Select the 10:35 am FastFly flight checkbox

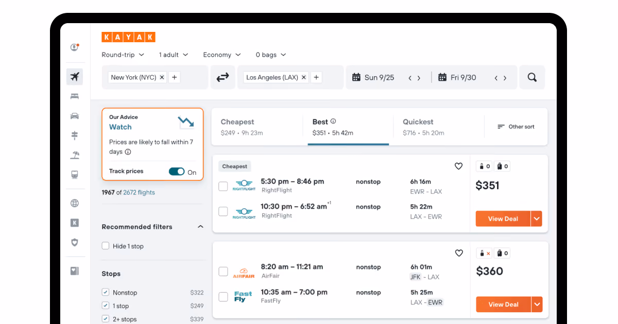223,297
